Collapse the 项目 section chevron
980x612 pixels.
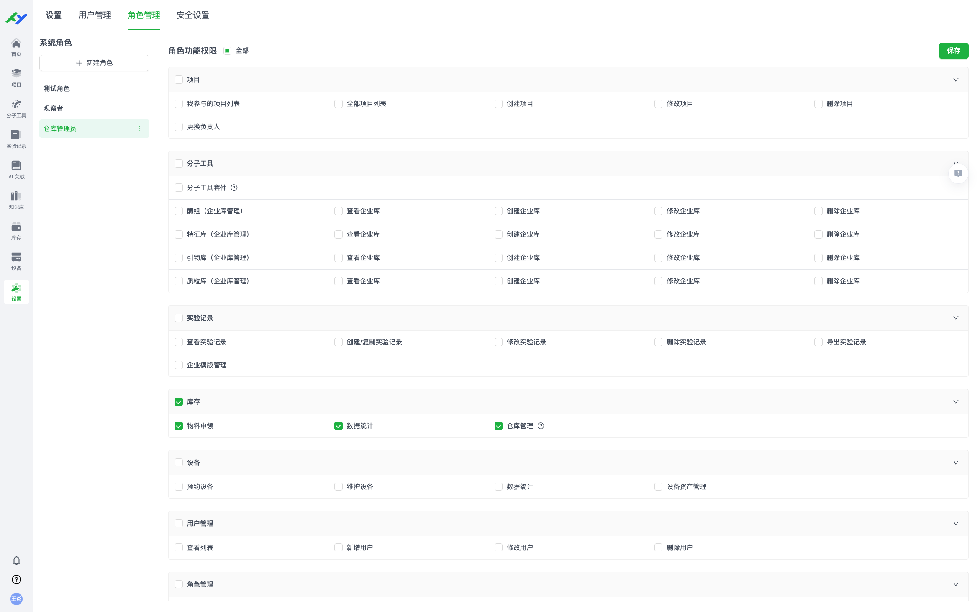(x=955, y=80)
